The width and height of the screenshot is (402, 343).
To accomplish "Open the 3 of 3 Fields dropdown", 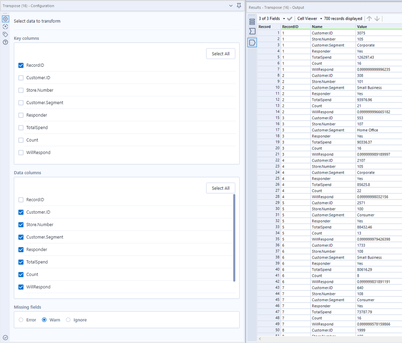I will click(x=272, y=18).
